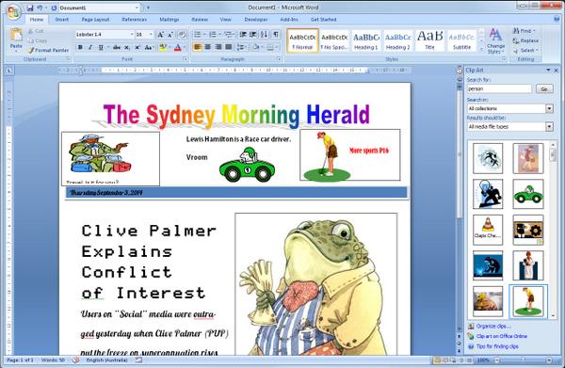Justify the paragraph text
The height and width of the screenshot is (368, 565).
[x=229, y=47]
